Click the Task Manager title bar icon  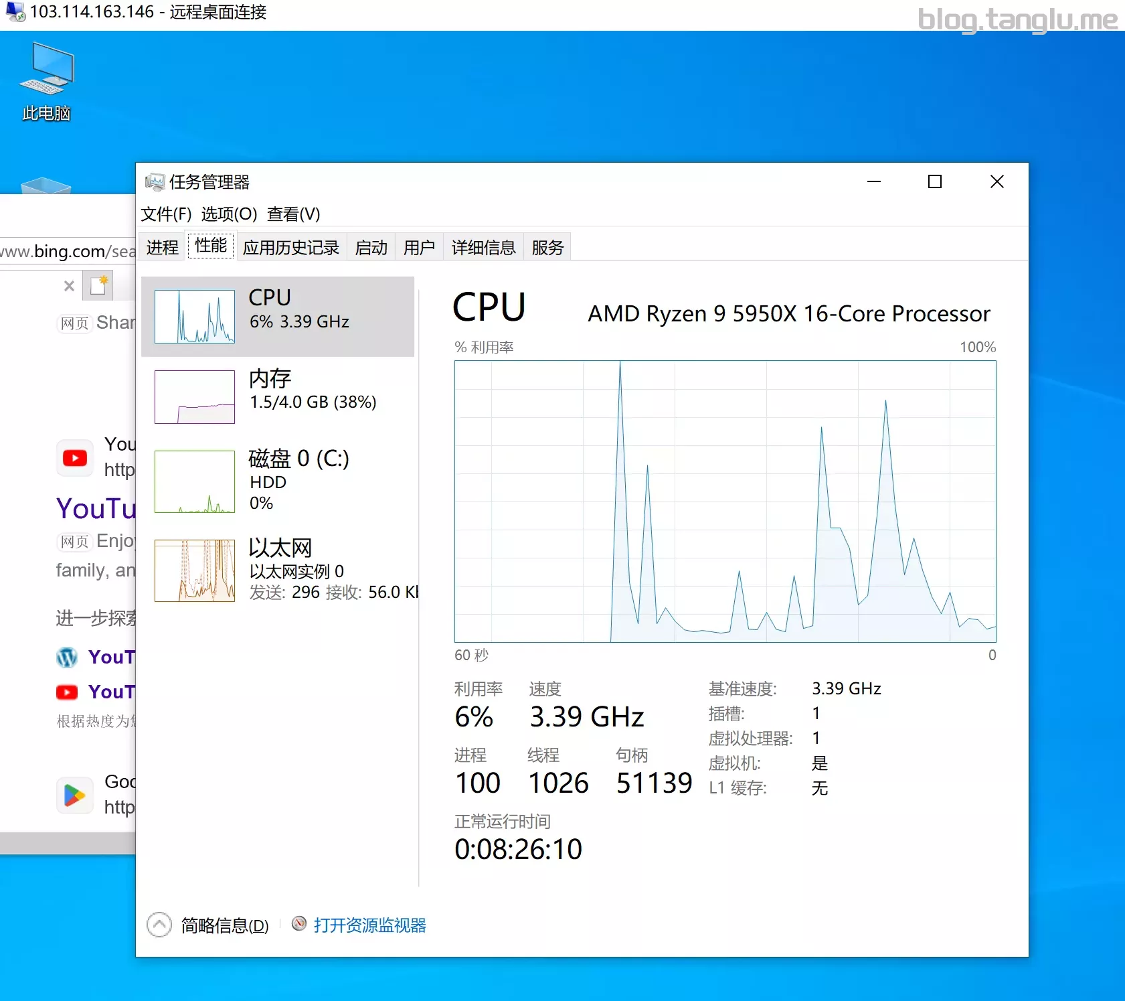[155, 181]
